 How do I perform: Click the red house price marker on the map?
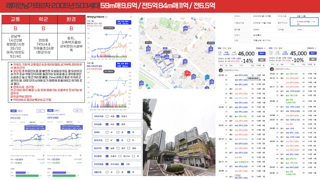187,73
